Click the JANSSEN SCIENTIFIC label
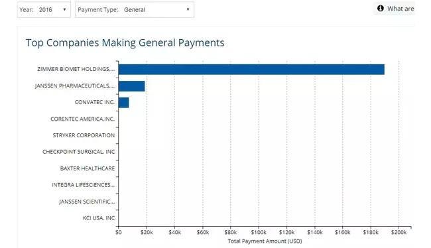Viewport: 431px width, 248px height. pos(87,202)
